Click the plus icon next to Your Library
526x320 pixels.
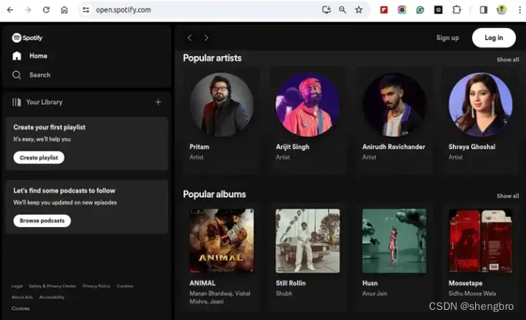[159, 102]
